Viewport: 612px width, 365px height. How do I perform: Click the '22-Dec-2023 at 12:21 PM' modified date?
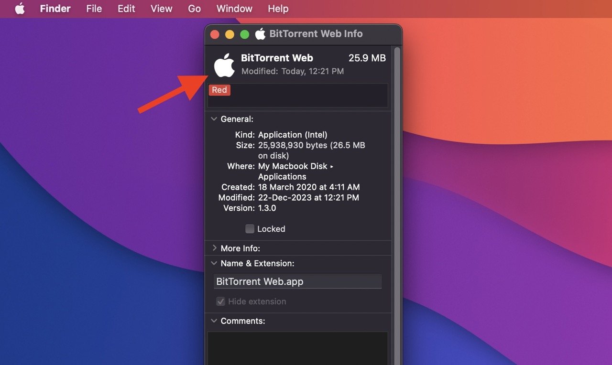(x=308, y=197)
